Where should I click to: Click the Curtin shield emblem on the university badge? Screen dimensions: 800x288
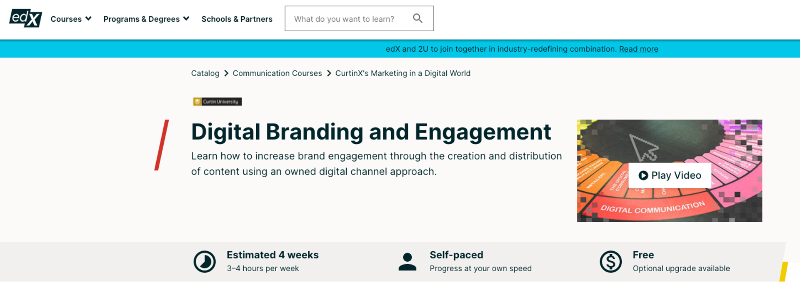(196, 101)
